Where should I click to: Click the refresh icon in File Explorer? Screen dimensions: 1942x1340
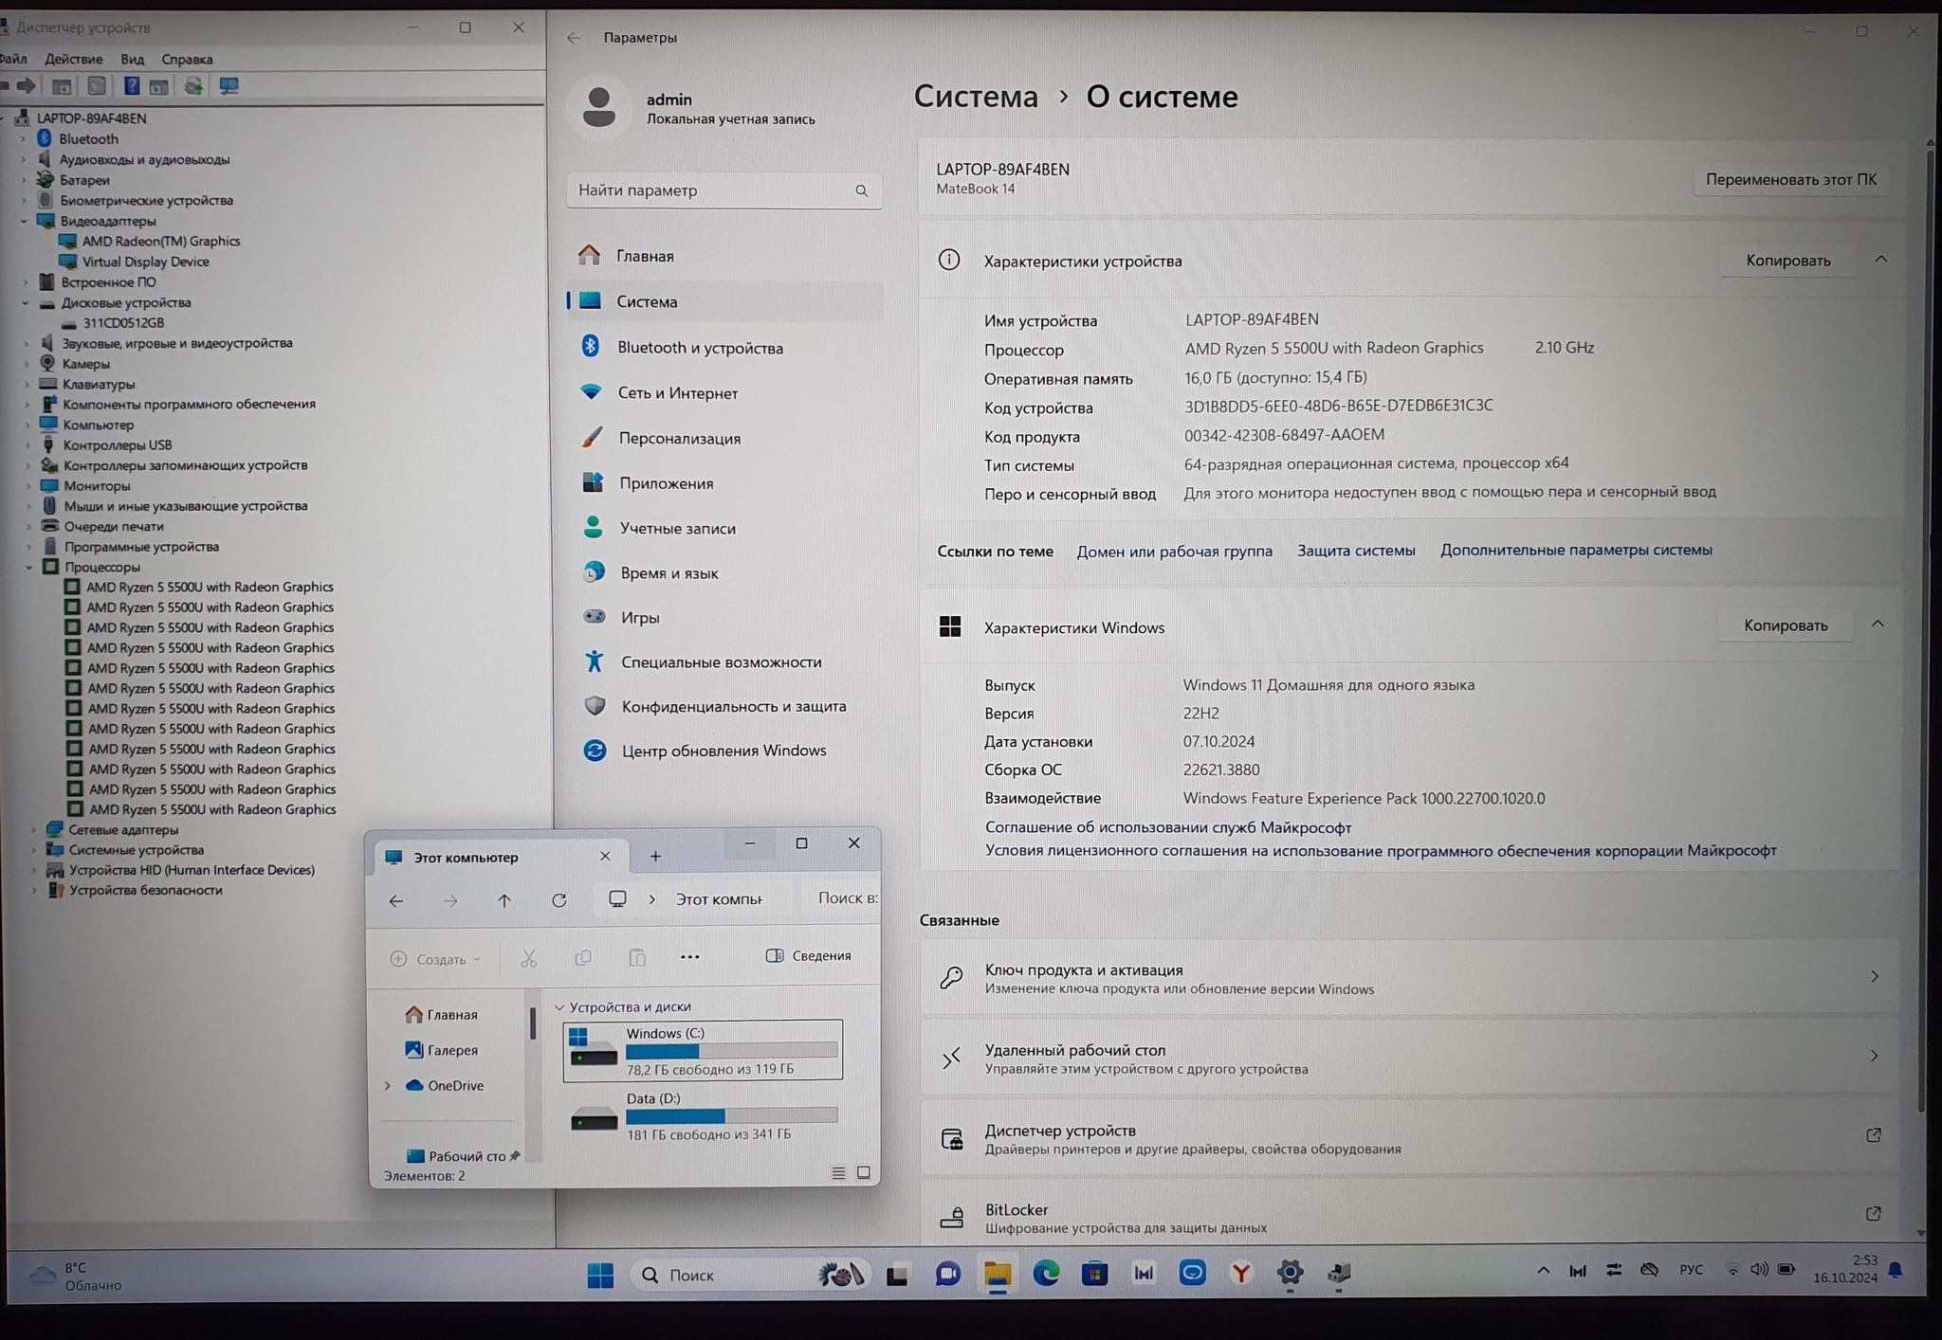click(559, 900)
